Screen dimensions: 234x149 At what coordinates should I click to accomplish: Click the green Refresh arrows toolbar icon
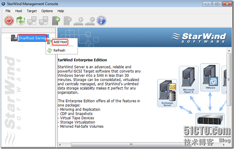tap(21, 20)
